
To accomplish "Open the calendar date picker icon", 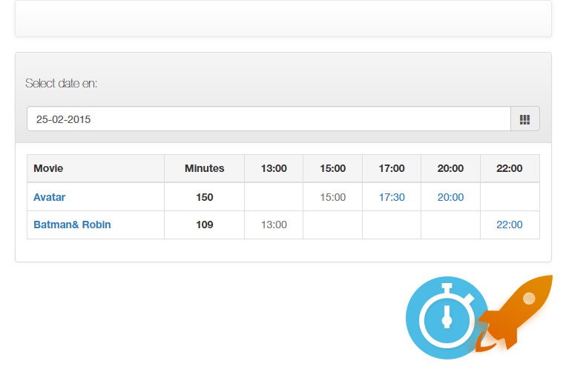I will coord(525,119).
